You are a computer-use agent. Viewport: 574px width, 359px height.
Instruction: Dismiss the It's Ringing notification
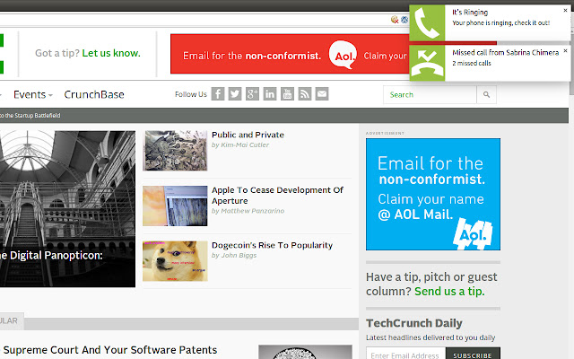(565, 11)
